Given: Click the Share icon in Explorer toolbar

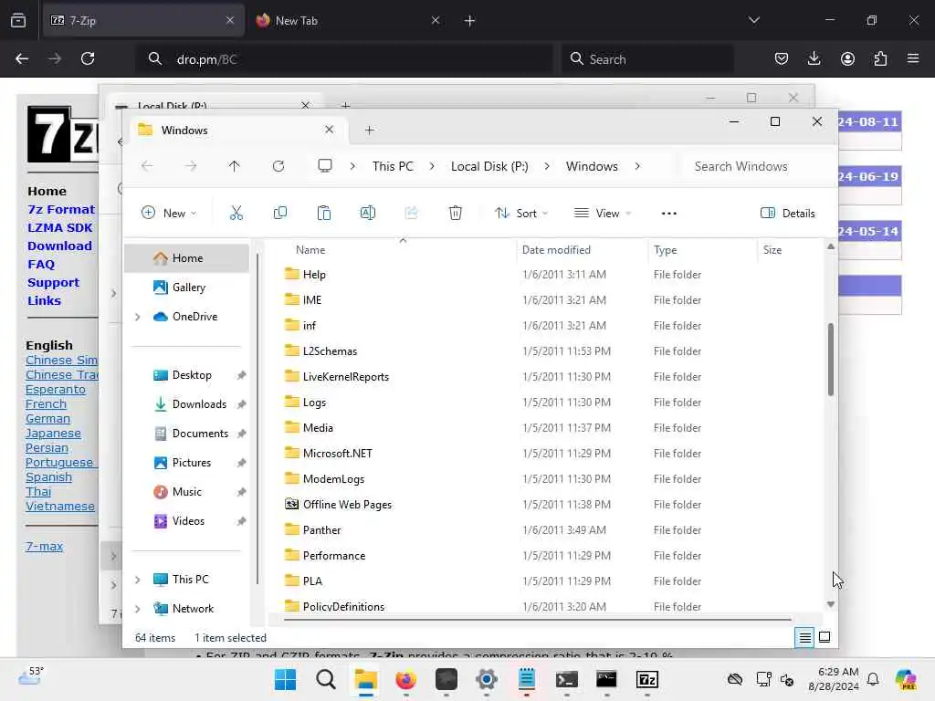Looking at the screenshot, I should pyautogui.click(x=412, y=213).
